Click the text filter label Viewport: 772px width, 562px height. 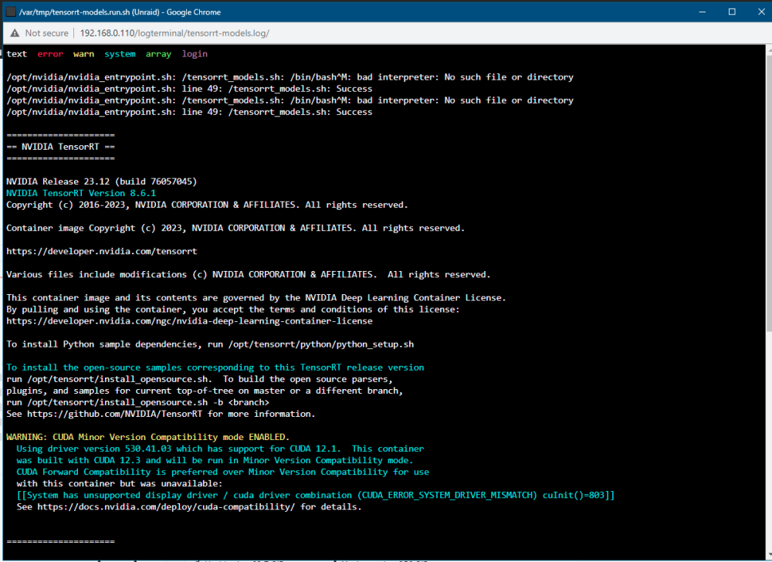[17, 54]
